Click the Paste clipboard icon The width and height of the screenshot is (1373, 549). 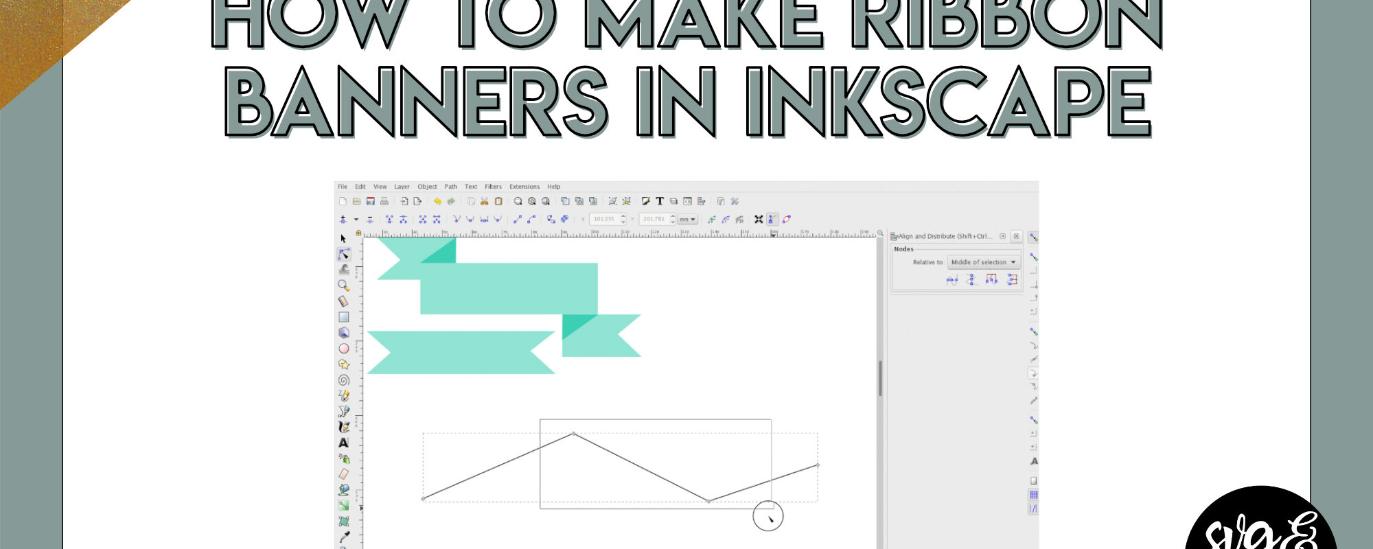tap(498, 201)
